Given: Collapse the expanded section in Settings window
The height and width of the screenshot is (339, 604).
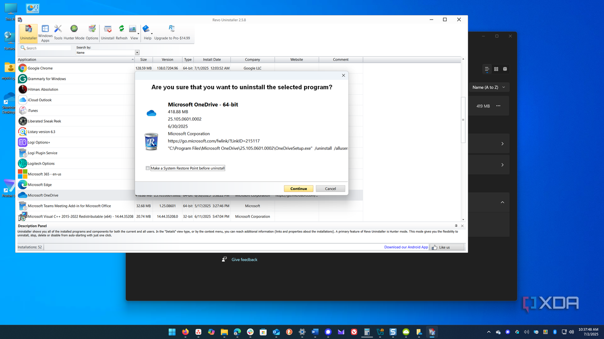Looking at the screenshot, I should [x=502, y=202].
